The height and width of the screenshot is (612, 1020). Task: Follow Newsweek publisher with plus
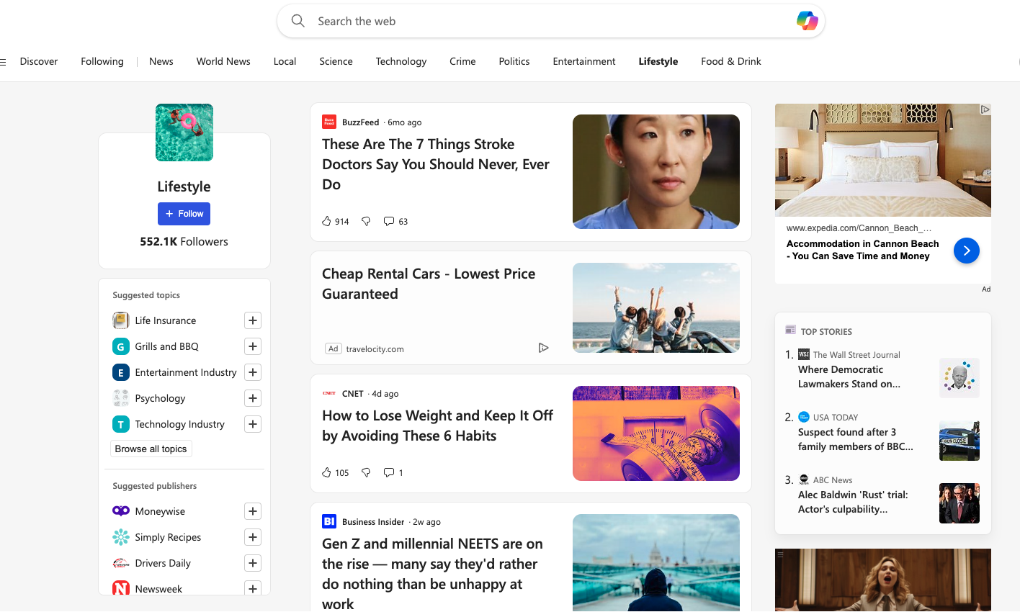pyautogui.click(x=253, y=588)
